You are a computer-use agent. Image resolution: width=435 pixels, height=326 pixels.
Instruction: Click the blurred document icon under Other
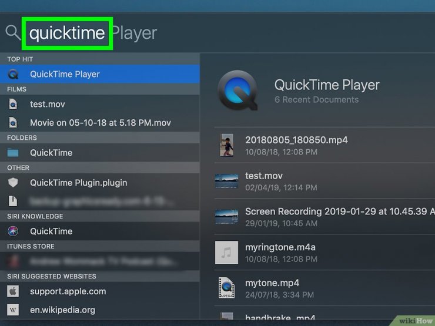click(13, 201)
